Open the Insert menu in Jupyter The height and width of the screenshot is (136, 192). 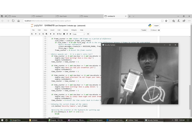click(52, 30)
